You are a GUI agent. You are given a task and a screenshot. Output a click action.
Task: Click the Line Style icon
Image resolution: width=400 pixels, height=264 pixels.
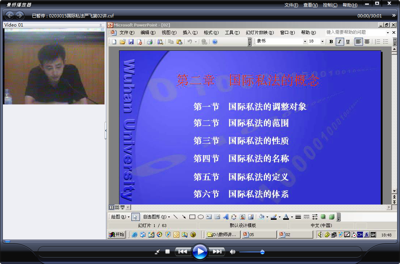click(298, 217)
